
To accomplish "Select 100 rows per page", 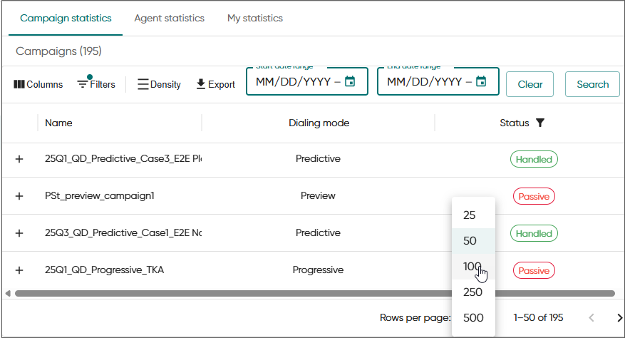I will click(472, 266).
